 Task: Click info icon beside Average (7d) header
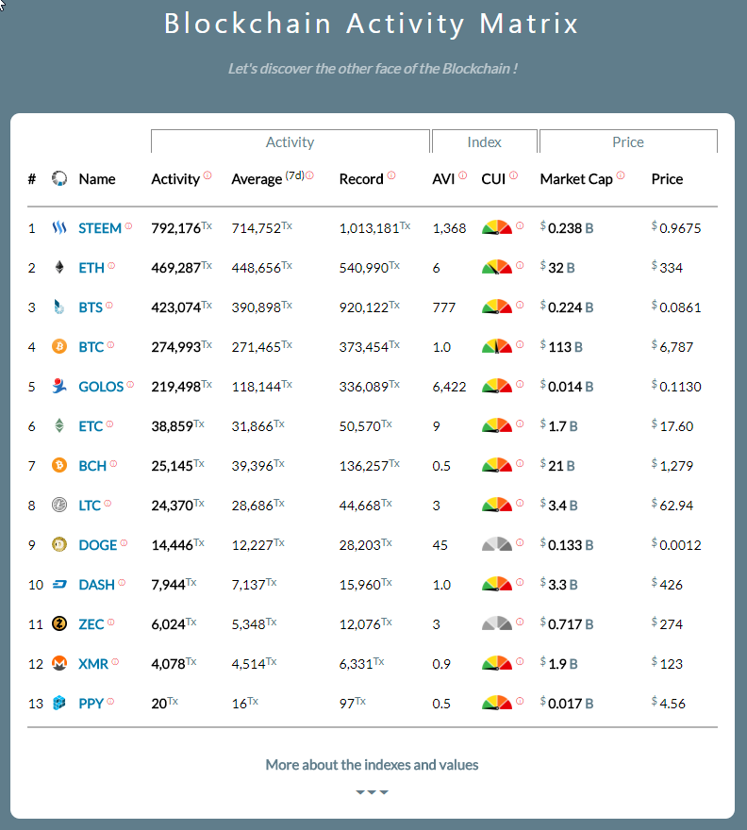(x=309, y=175)
